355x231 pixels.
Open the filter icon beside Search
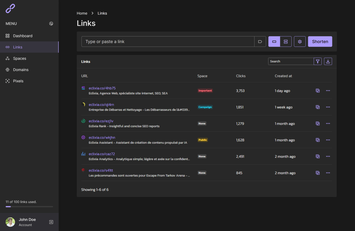coord(318,61)
